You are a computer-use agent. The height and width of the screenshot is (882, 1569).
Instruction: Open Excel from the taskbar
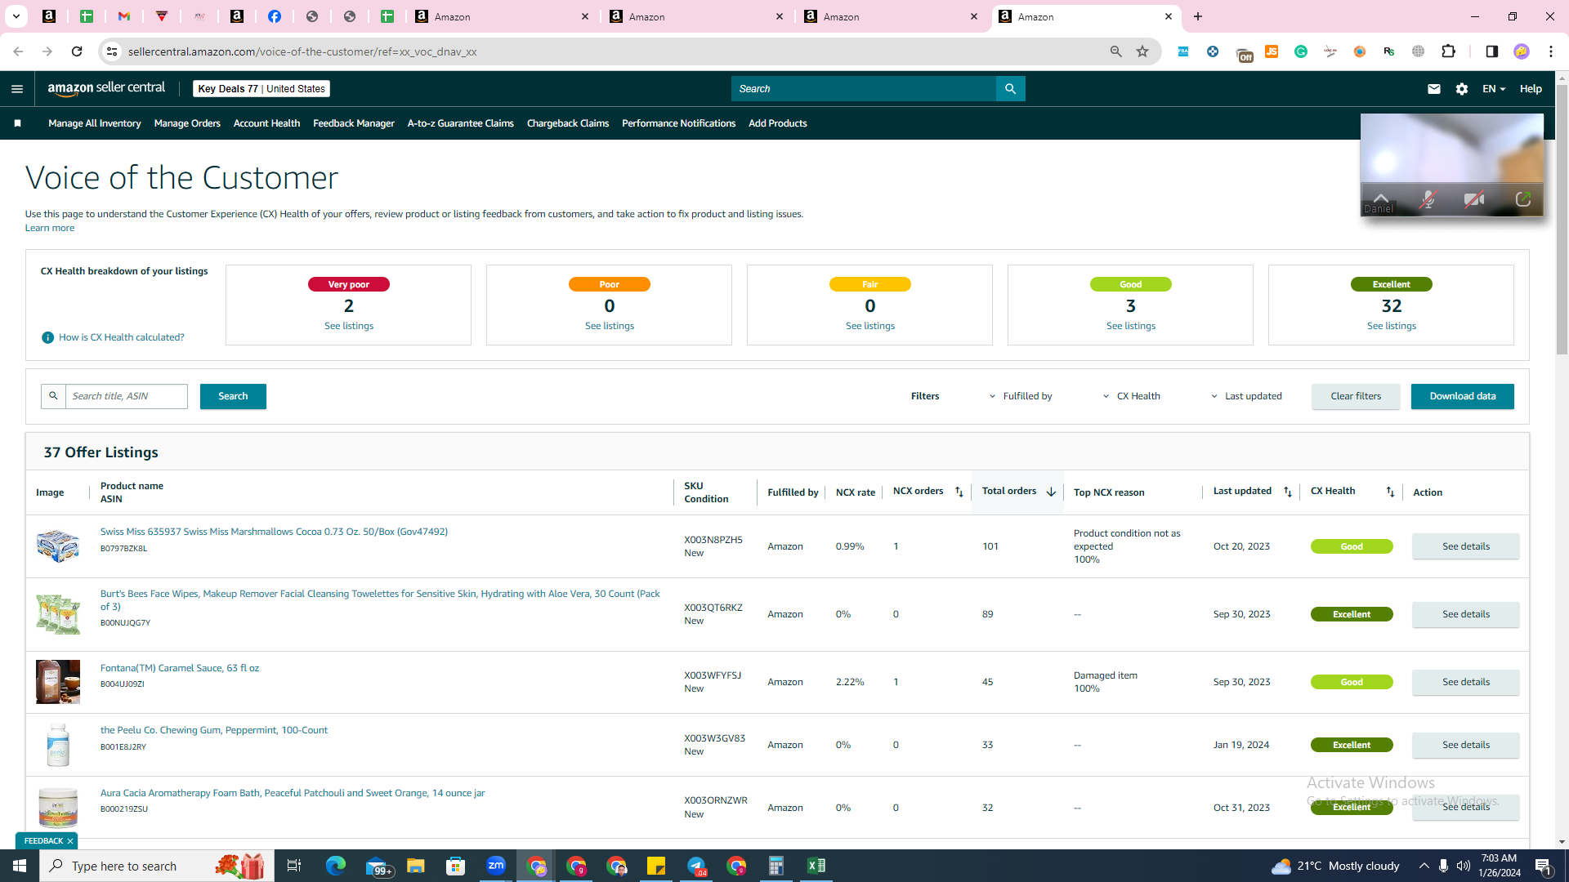click(816, 866)
